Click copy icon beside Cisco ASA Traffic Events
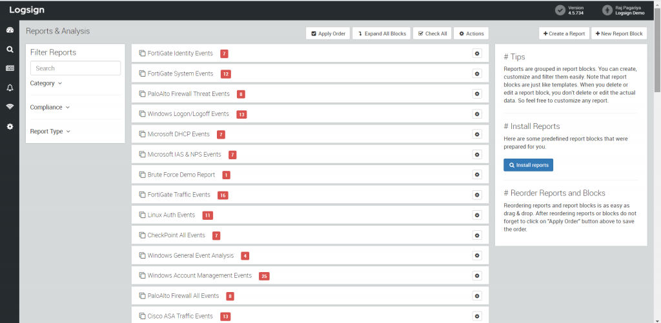 point(141,316)
